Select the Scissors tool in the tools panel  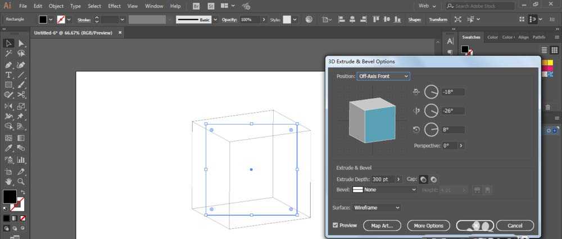[x=21, y=95]
